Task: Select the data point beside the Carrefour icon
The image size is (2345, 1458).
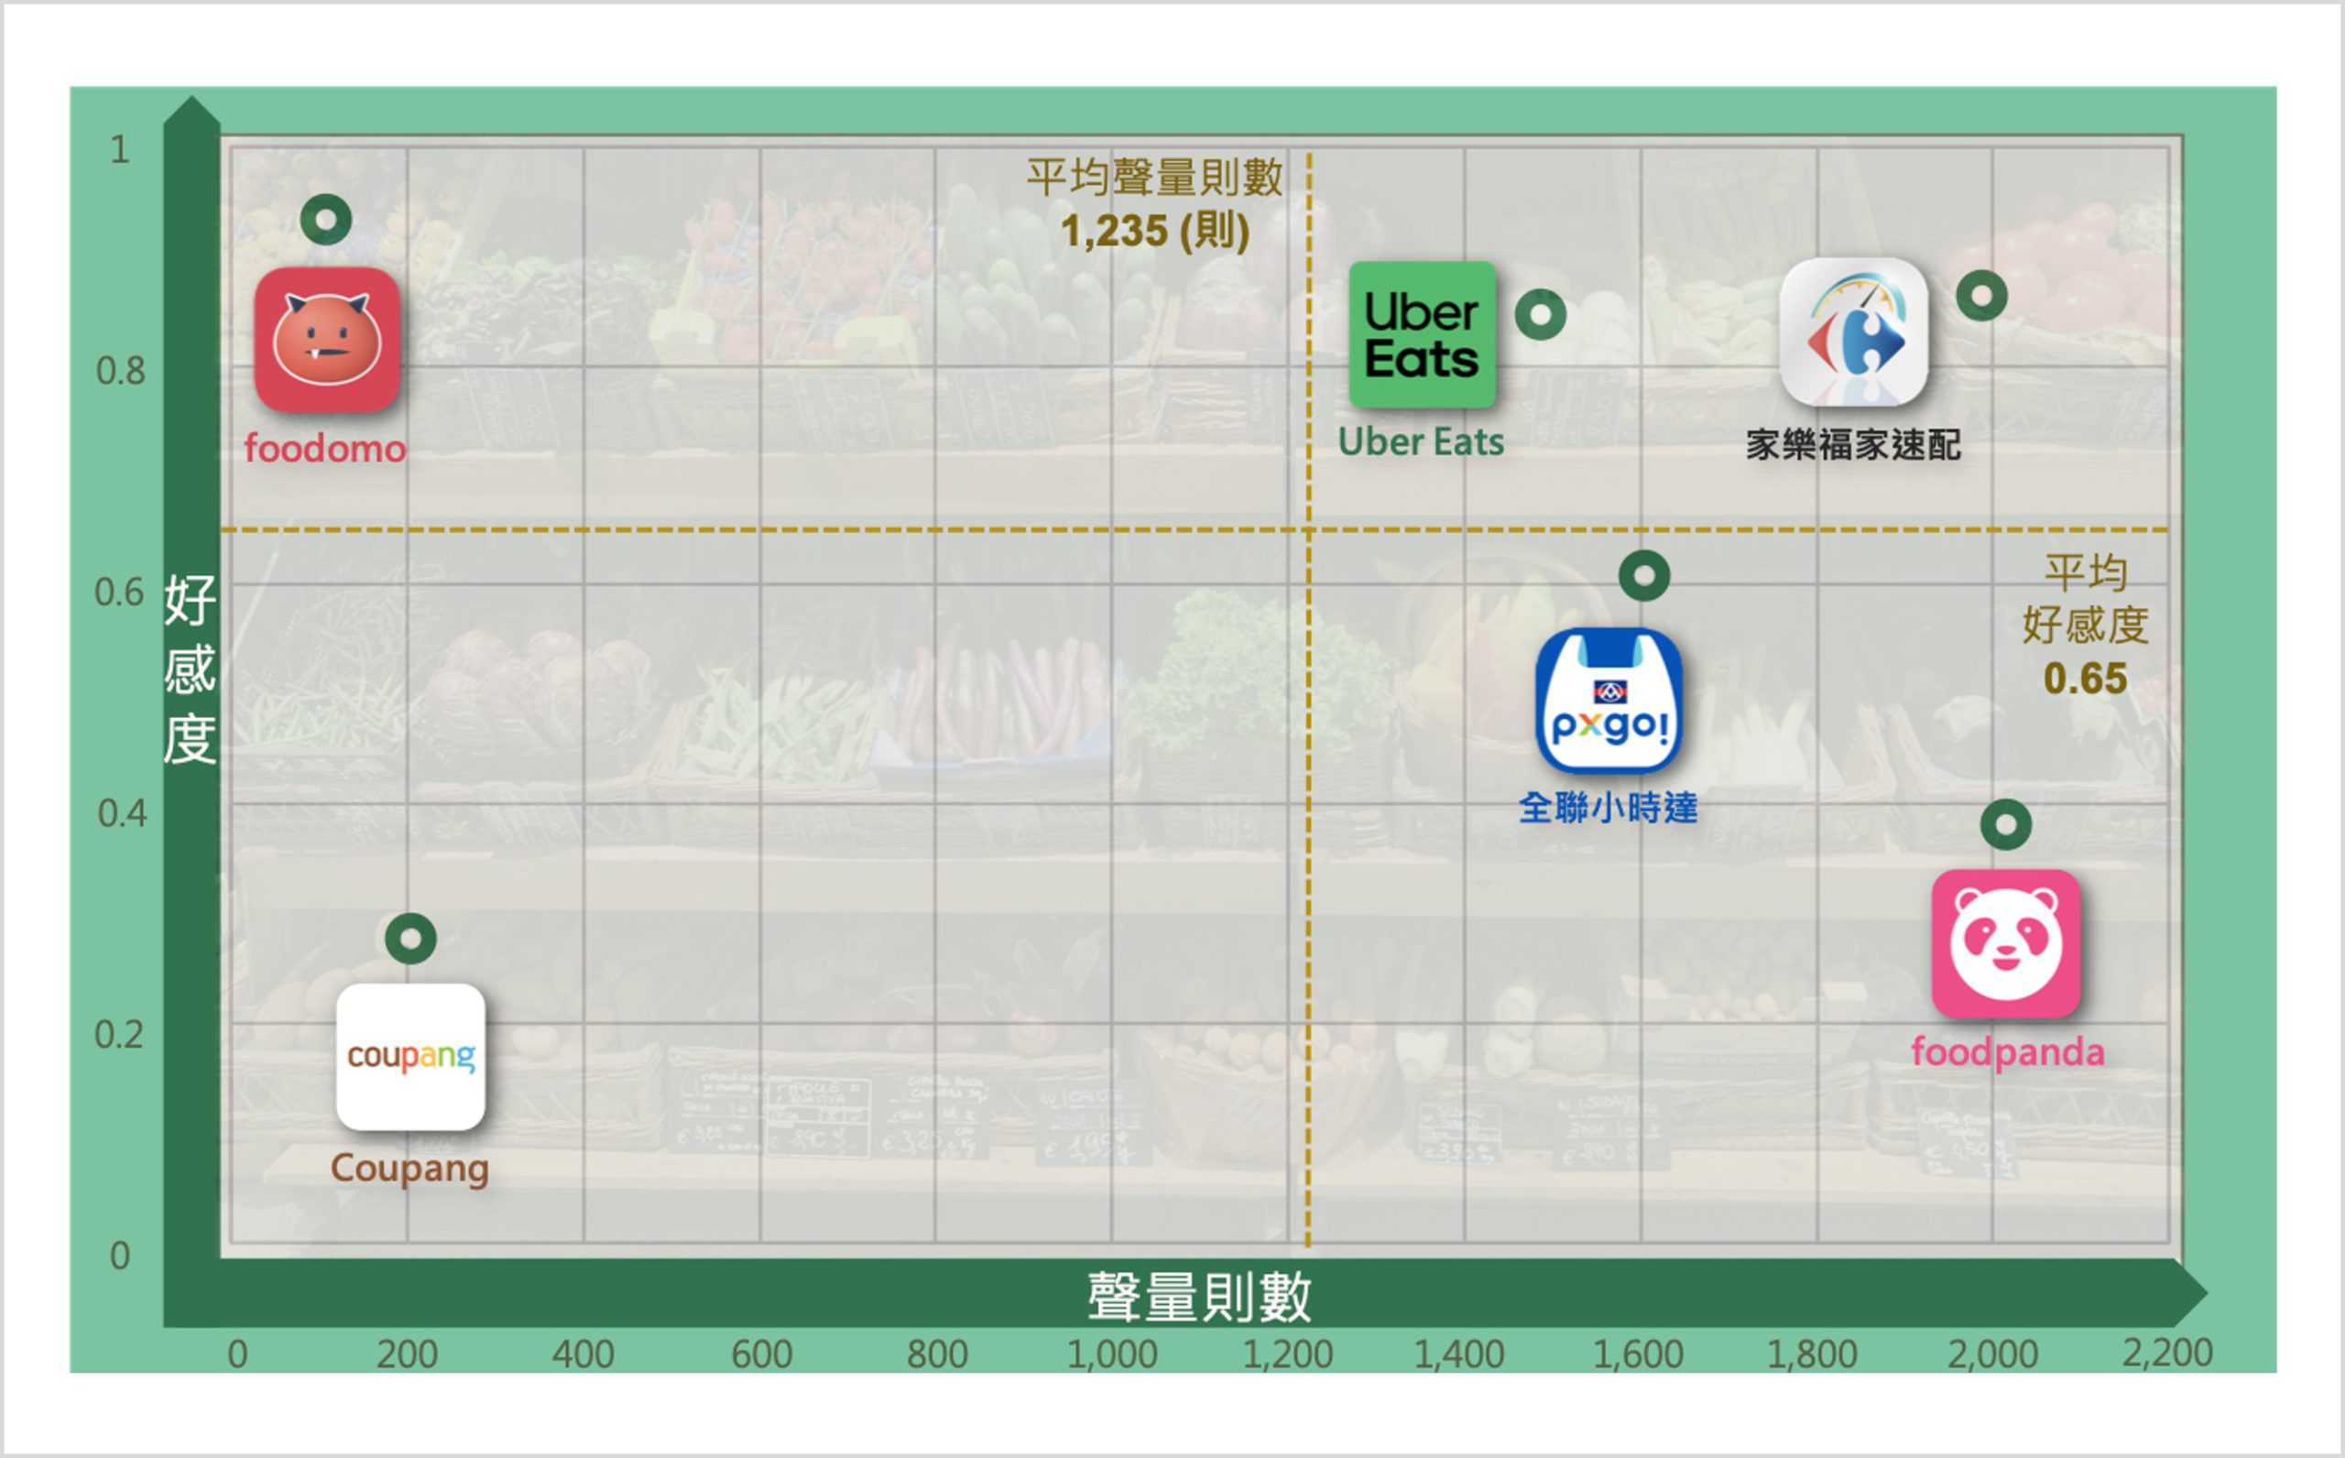Action: click(1981, 295)
